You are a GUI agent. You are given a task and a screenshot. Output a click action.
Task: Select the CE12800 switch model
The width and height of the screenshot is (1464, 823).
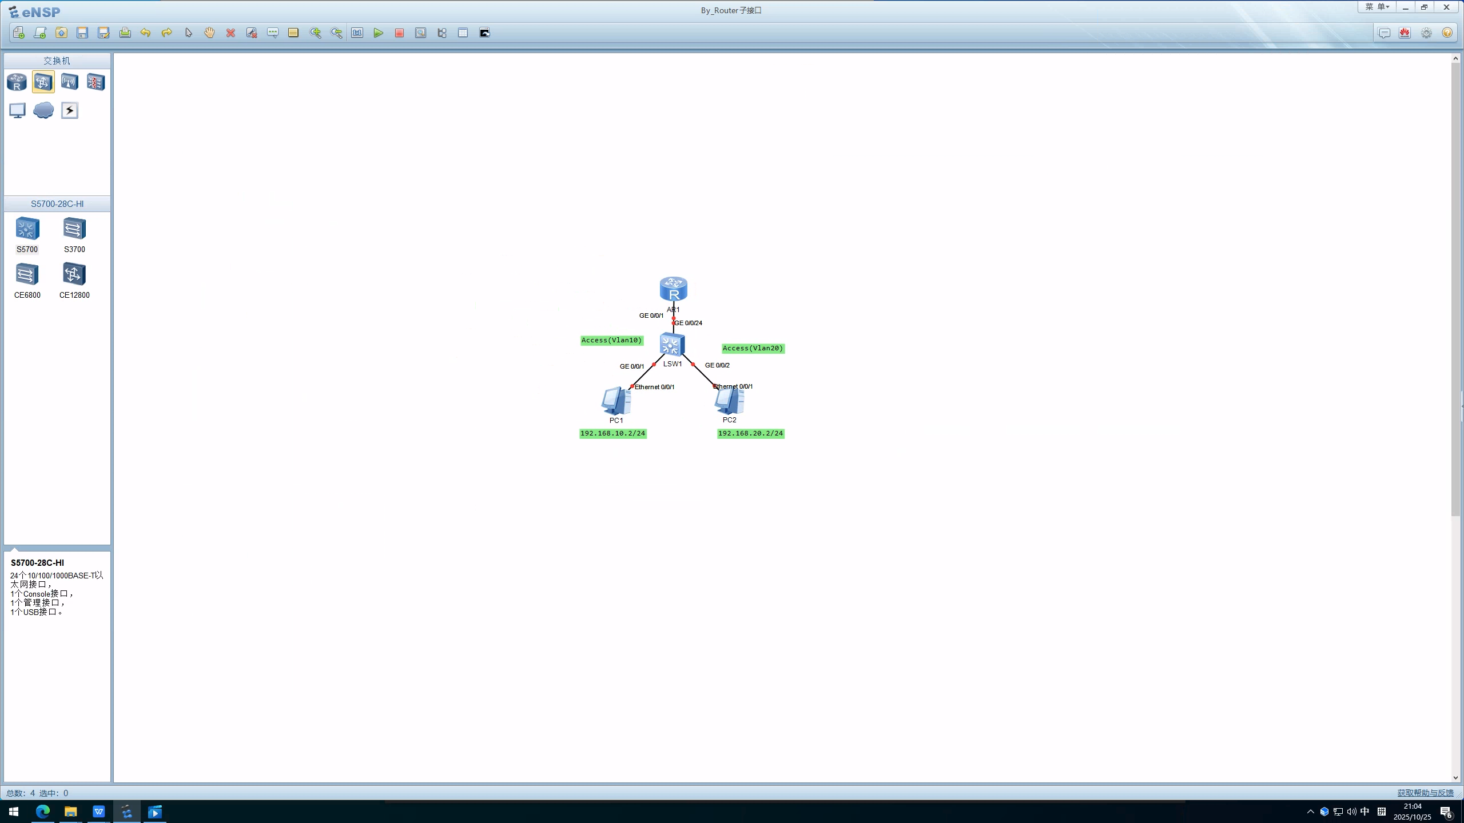(74, 275)
